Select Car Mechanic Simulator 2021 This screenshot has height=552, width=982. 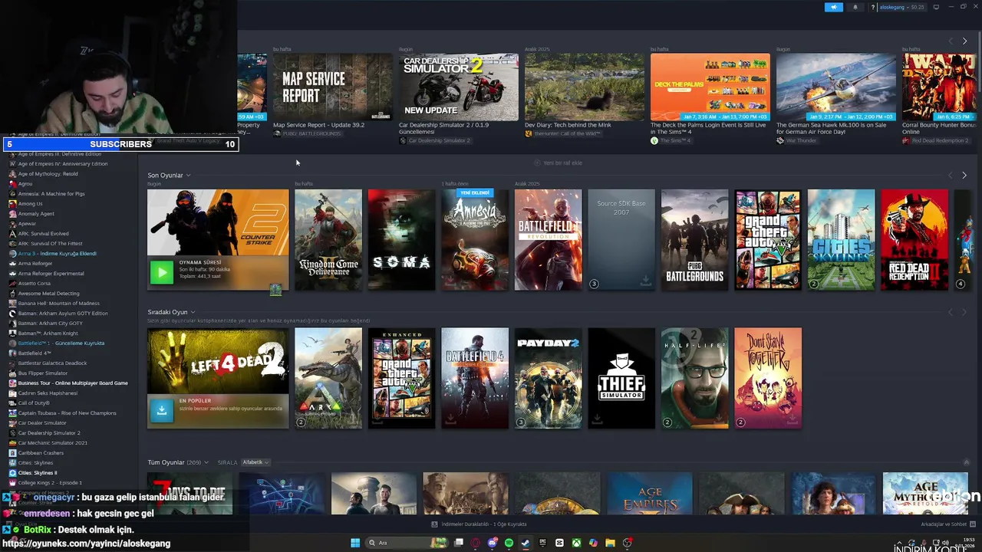53,443
